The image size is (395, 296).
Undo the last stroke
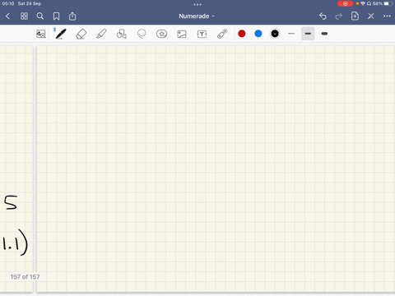click(323, 16)
